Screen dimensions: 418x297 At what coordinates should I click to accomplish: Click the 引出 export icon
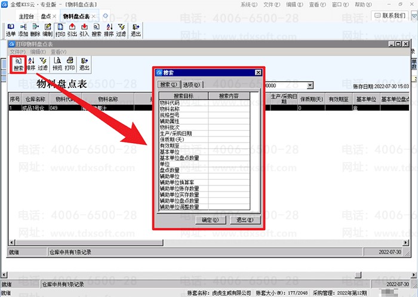coord(72,30)
